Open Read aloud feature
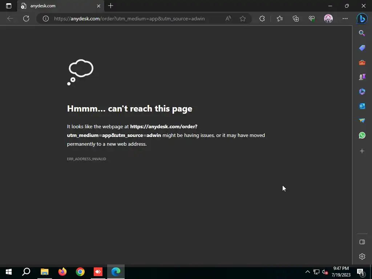 click(x=228, y=19)
